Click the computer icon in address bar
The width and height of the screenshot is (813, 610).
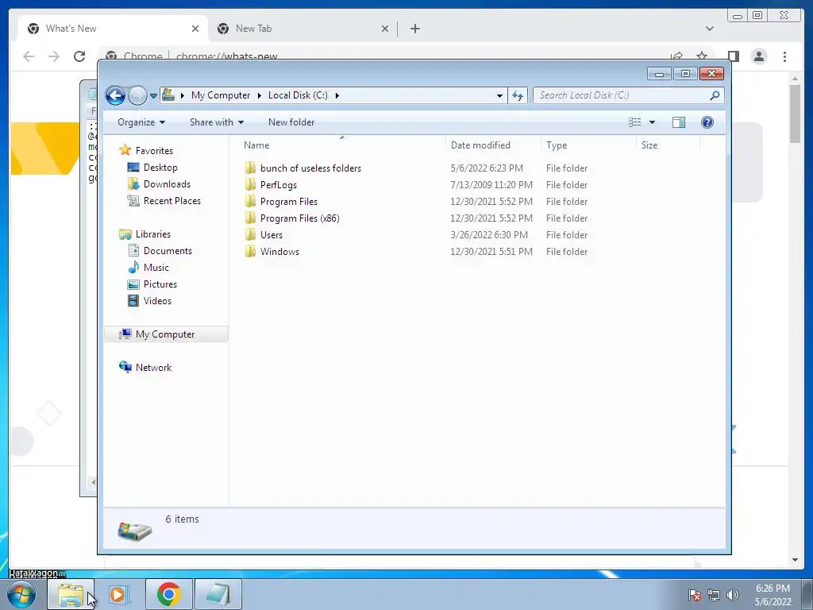coord(168,95)
